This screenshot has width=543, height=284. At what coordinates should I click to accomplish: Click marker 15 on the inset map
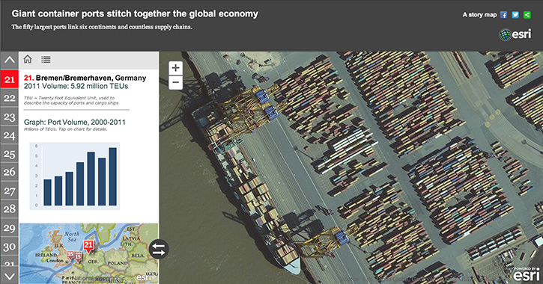point(78,257)
